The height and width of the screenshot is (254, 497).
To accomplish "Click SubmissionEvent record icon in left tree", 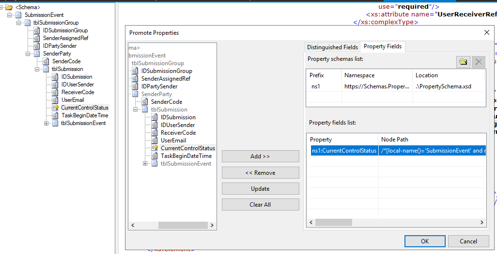I will (18, 15).
